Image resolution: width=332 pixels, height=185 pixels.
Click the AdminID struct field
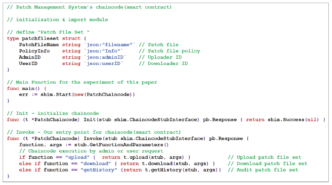[30, 57]
